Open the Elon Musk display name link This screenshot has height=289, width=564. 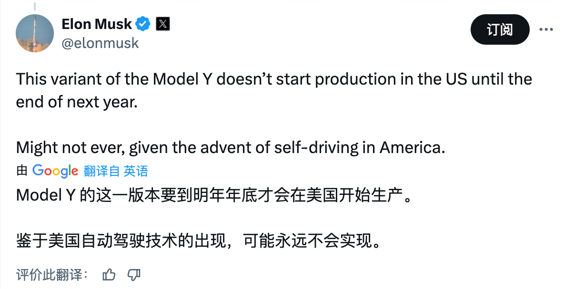(x=97, y=23)
